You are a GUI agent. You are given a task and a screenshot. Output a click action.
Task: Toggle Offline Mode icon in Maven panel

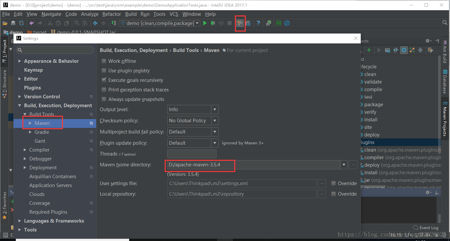[x=395, y=50]
